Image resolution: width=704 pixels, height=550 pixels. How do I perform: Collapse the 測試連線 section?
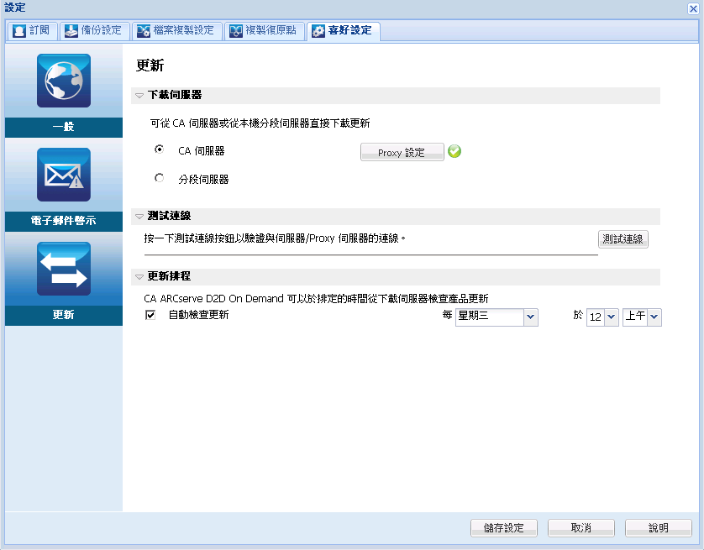click(139, 217)
